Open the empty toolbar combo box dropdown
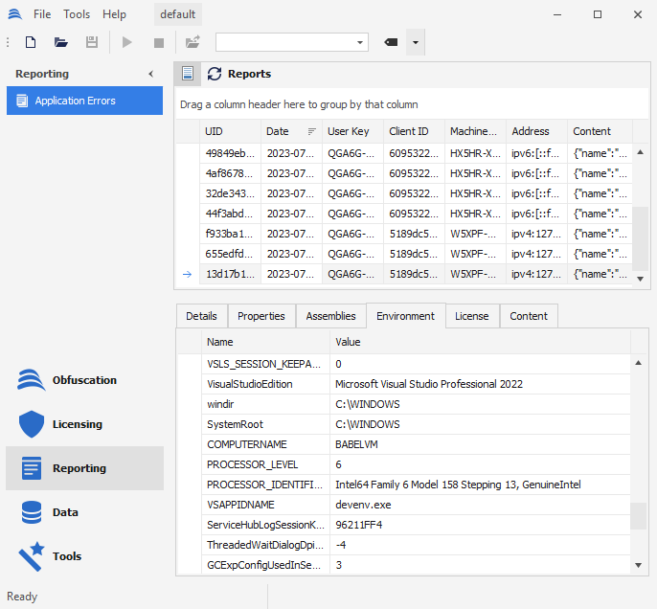Viewport: 657px width, 609px height. point(360,42)
